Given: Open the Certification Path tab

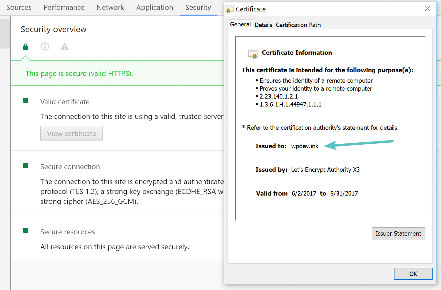Looking at the screenshot, I should point(298,24).
